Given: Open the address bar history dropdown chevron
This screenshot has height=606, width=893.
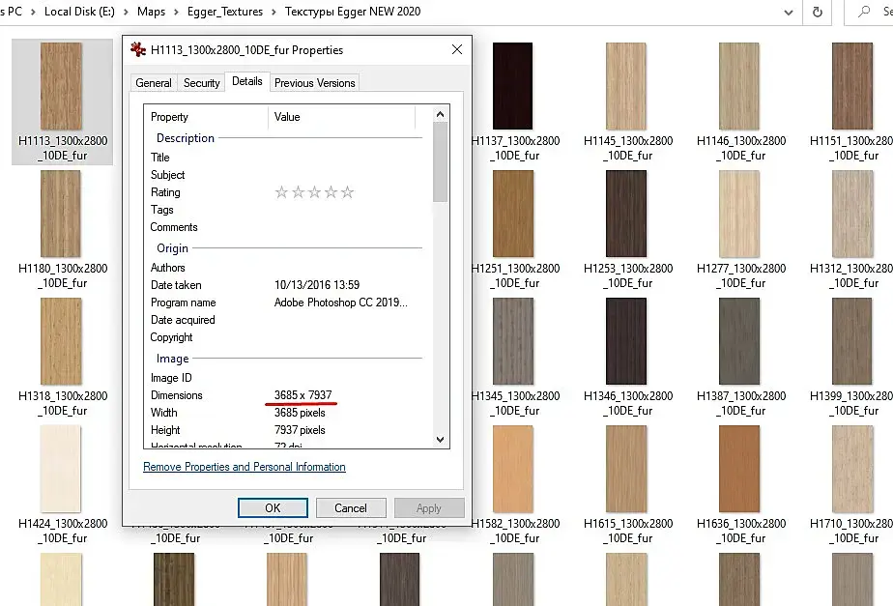Looking at the screenshot, I should [x=789, y=12].
